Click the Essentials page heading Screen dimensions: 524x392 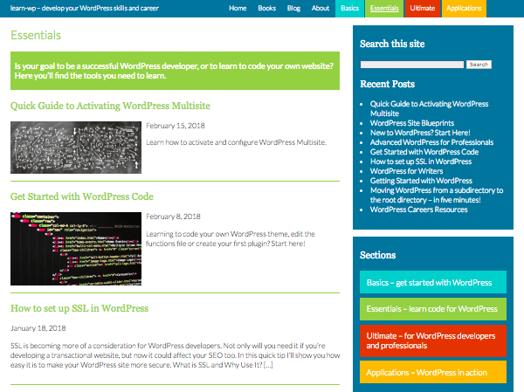tap(36, 35)
